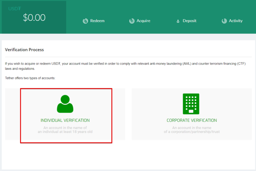Image resolution: width=256 pixels, height=171 pixels.
Task: Click the USD₮ balance label
Action: click(14, 9)
